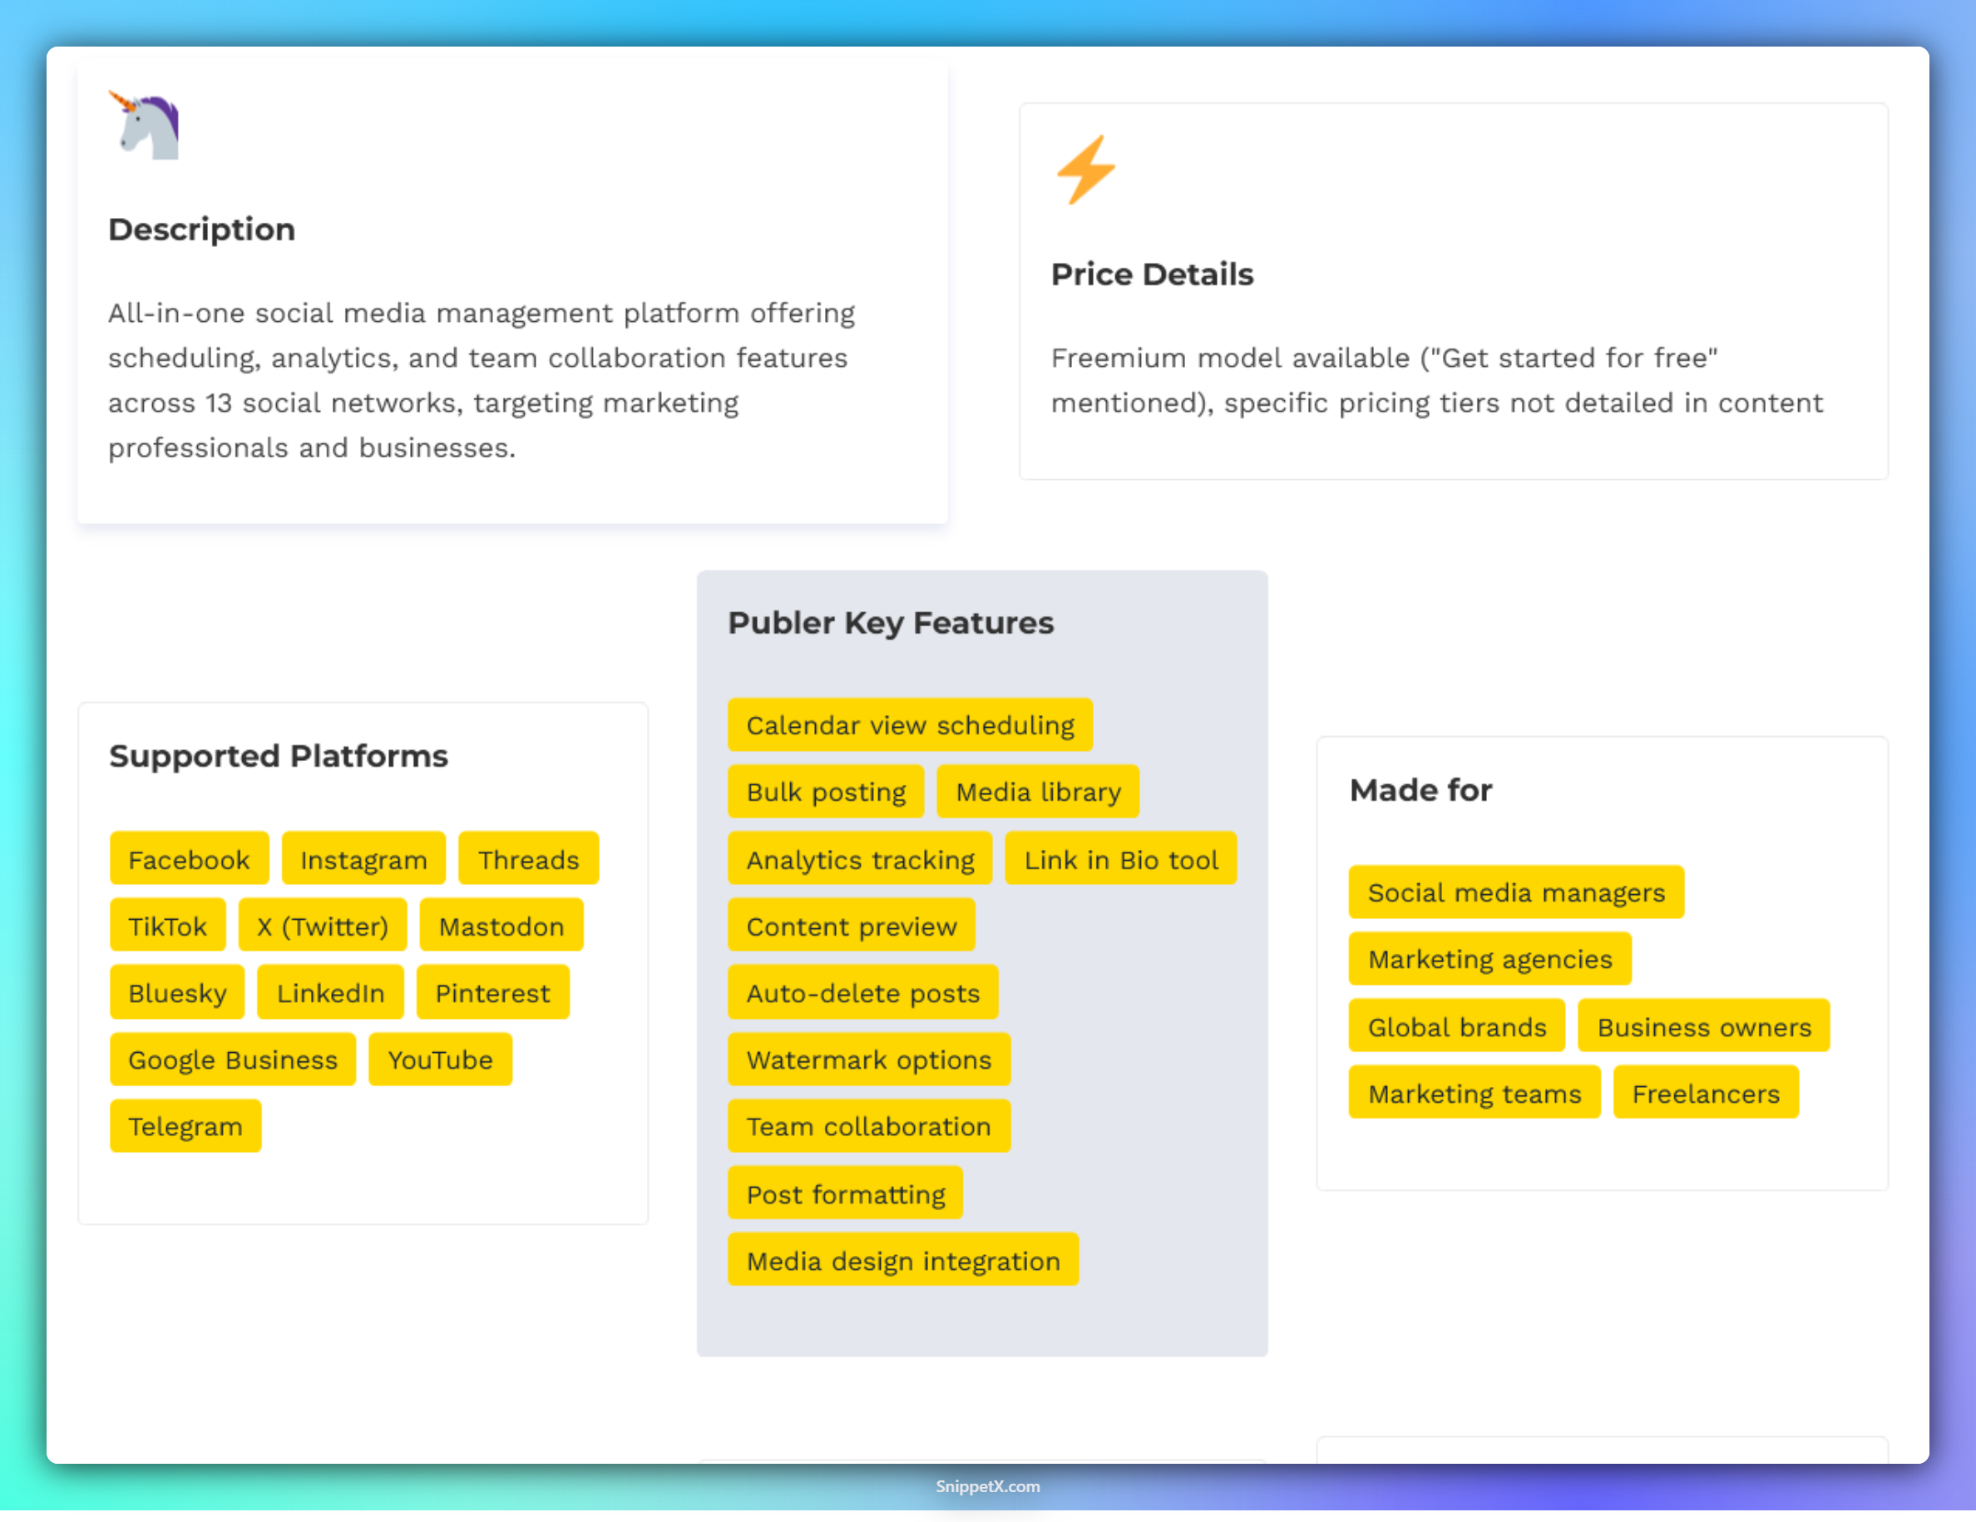Click the Price Details heading
Image resolution: width=1976 pixels, height=1522 pixels.
pyautogui.click(x=1152, y=274)
